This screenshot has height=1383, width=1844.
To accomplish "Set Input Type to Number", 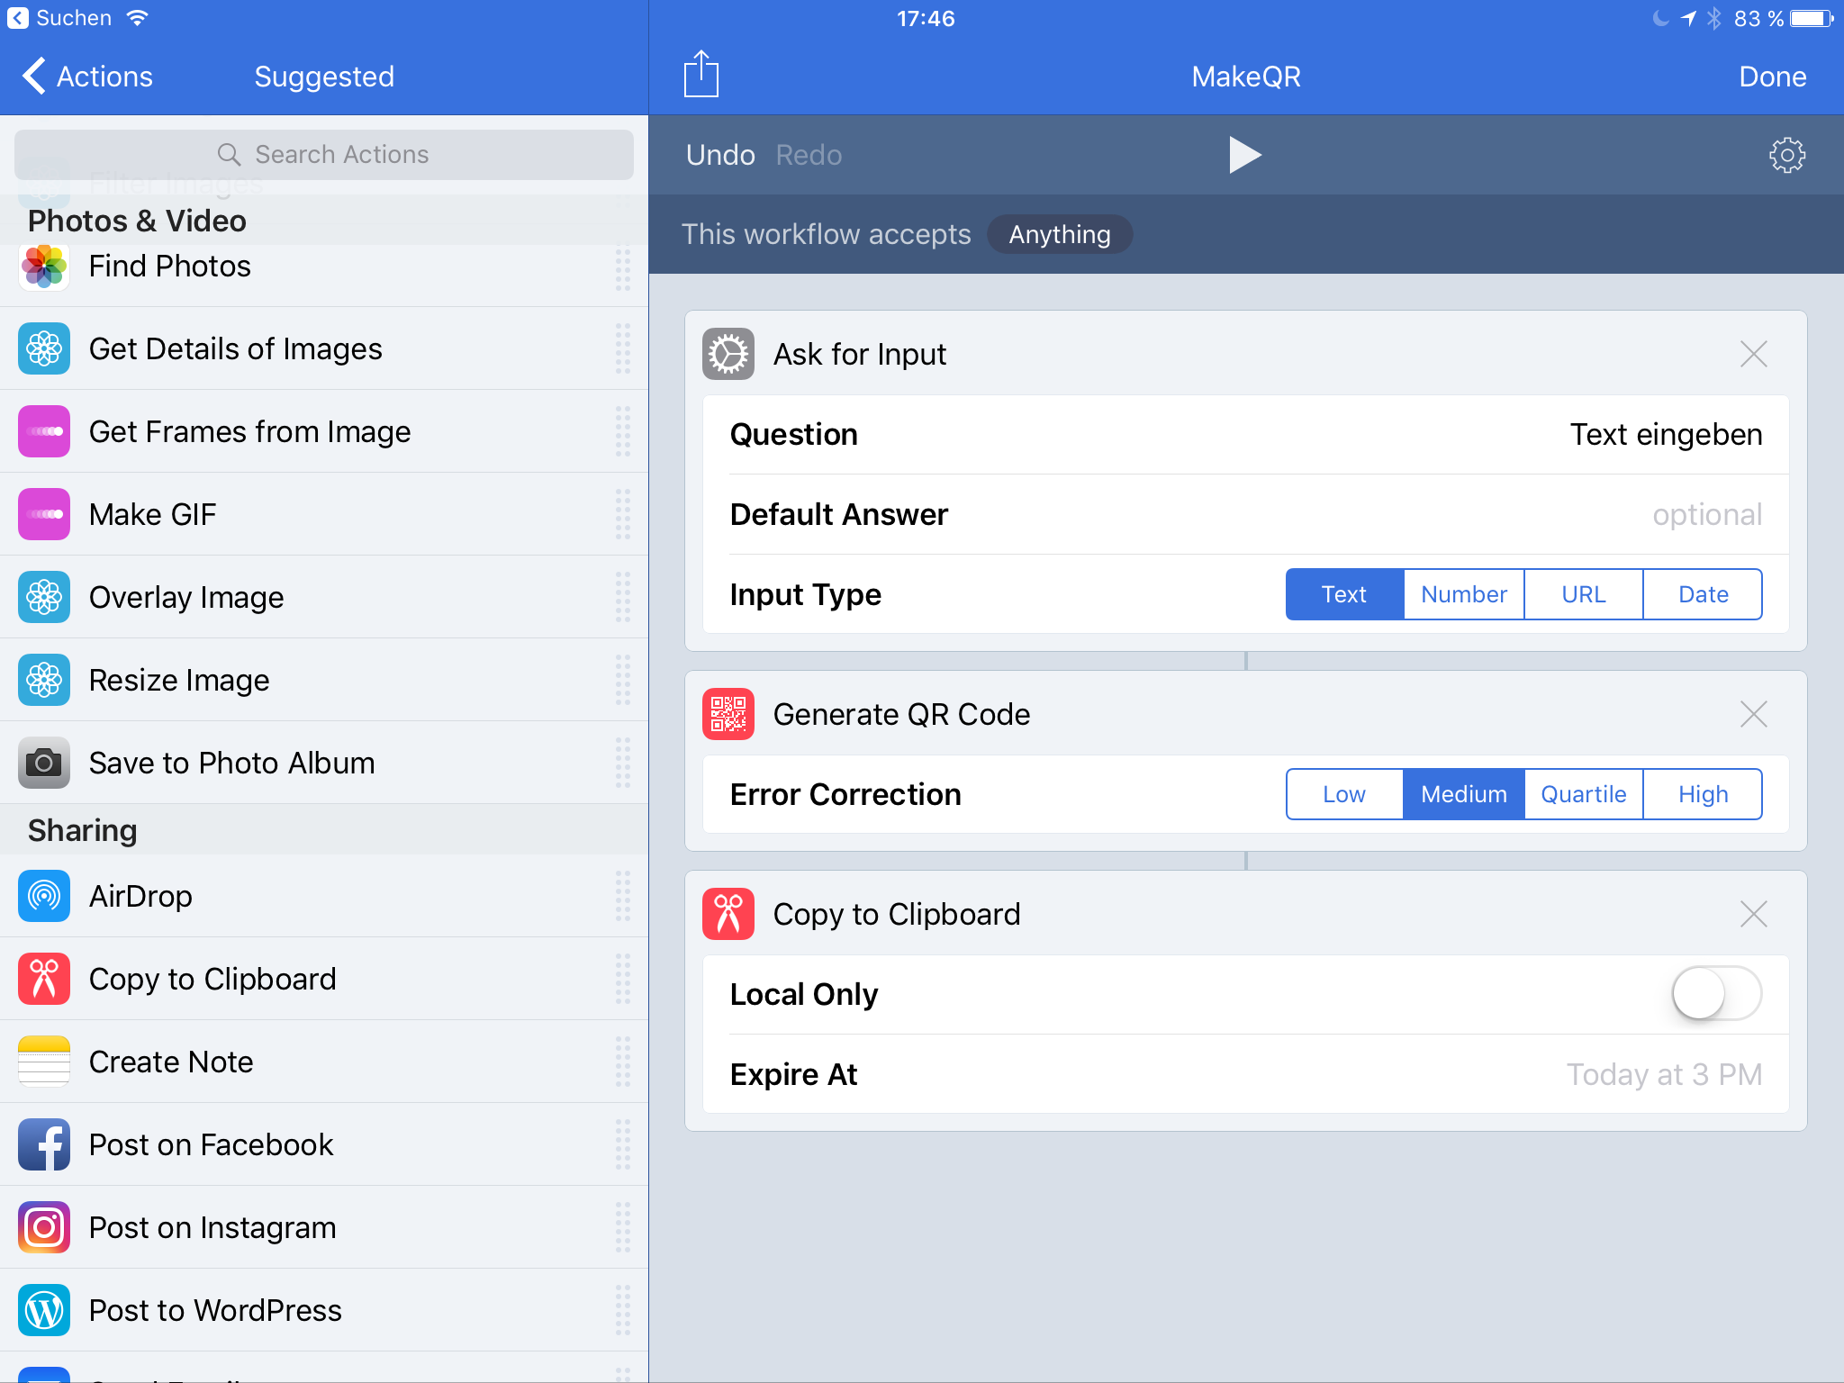I will 1463,594.
